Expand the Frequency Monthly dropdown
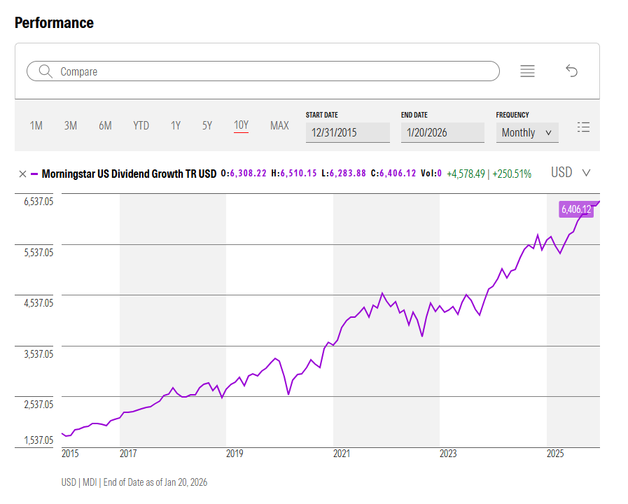Image resolution: width=628 pixels, height=504 pixels. 526,132
